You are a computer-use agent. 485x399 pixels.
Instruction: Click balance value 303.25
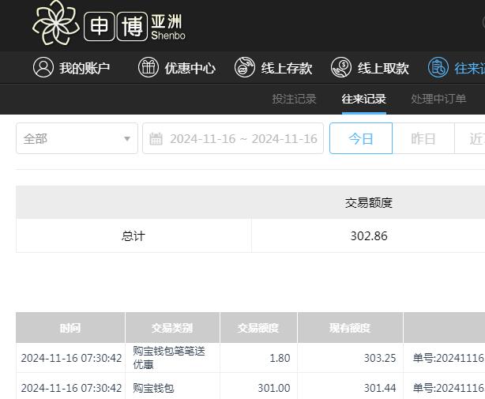pyautogui.click(x=380, y=358)
